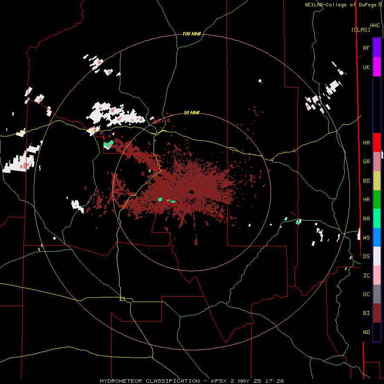Screen dimensions: 384x384
Task: Click the red HA color swatch
Action: tap(377, 143)
